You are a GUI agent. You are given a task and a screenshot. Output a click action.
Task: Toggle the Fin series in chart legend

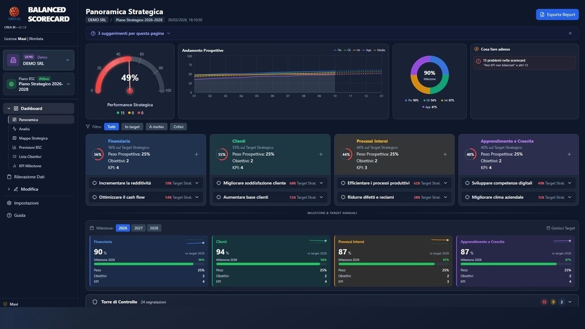[x=337, y=50]
